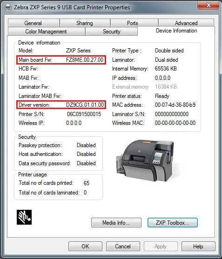Click the Wireless IP value 0.0.0.0
Viewport: 222px width, 259px height.
74,123
